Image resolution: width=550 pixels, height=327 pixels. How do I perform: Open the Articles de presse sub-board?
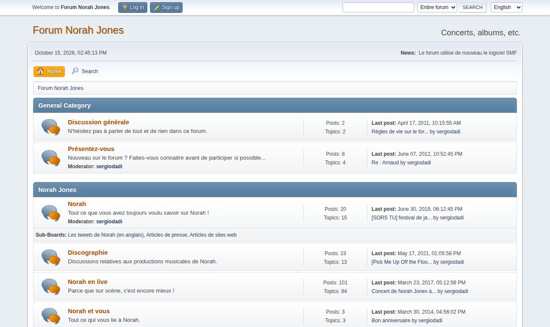167,235
